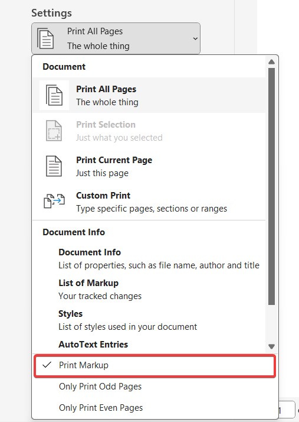Toggle the Print Markup option
Screen dimensions: 299x422
coord(155,365)
